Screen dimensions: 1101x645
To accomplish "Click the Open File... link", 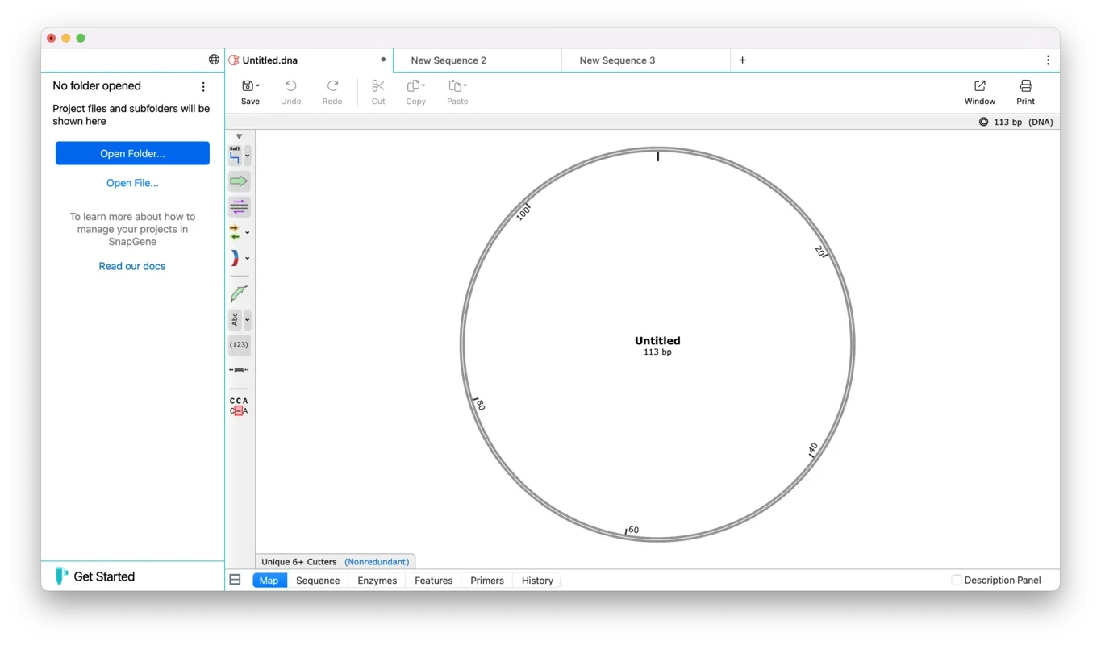I will tap(132, 183).
